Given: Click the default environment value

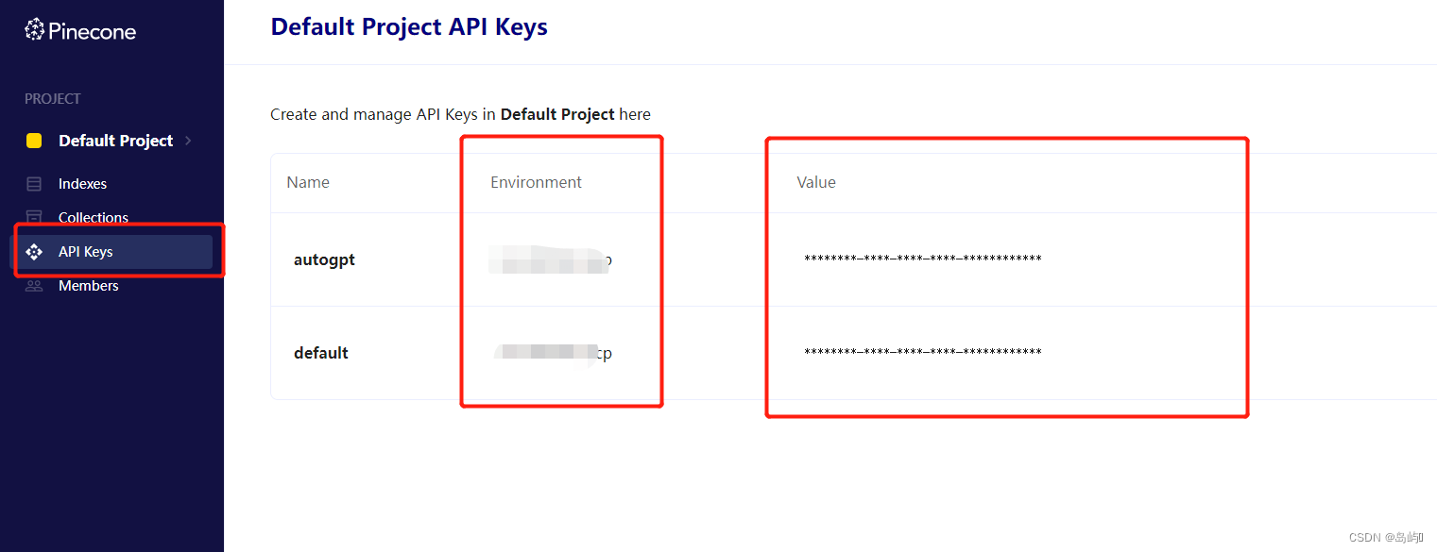Looking at the screenshot, I should point(554,353).
